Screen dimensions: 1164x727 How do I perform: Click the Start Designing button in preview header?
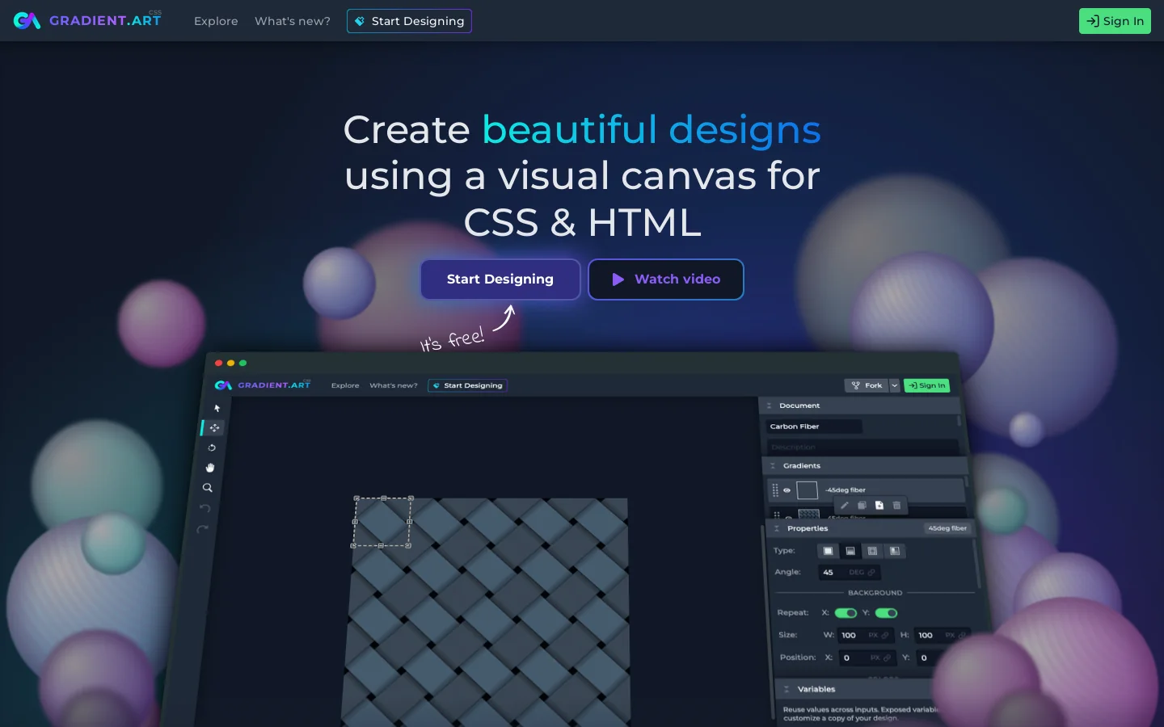tap(467, 385)
